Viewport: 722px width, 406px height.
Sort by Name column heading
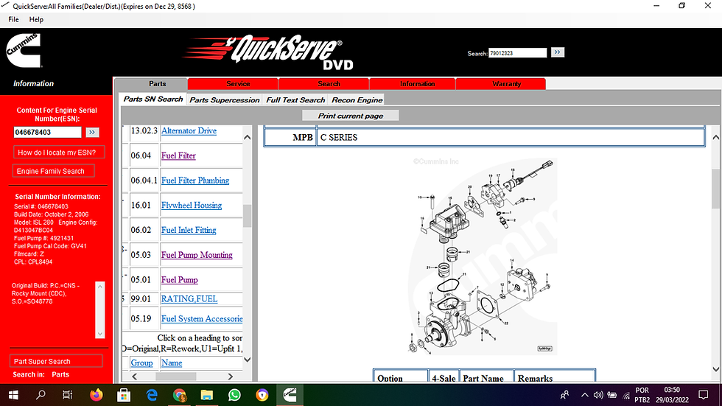click(172, 363)
